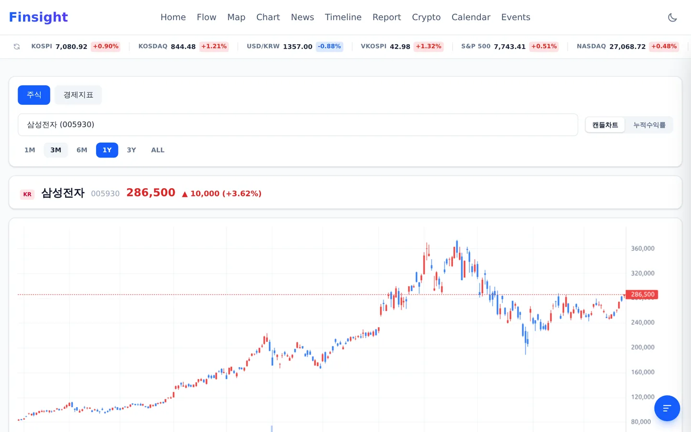The image size is (691, 432).
Task: Click the stock code 005930 text
Action: tap(105, 194)
